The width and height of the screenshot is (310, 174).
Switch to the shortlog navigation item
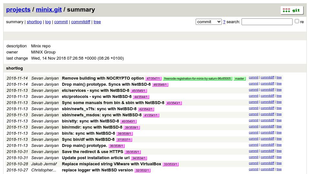[34, 22]
